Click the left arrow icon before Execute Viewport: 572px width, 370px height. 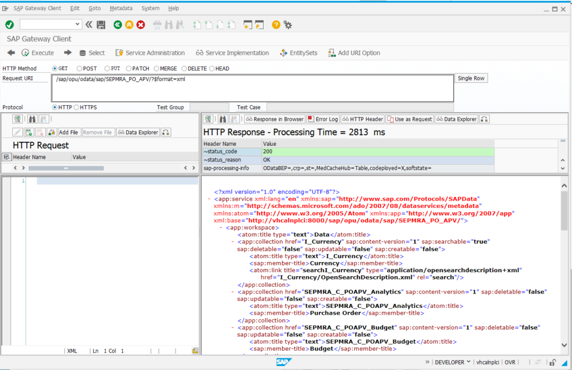[11, 53]
